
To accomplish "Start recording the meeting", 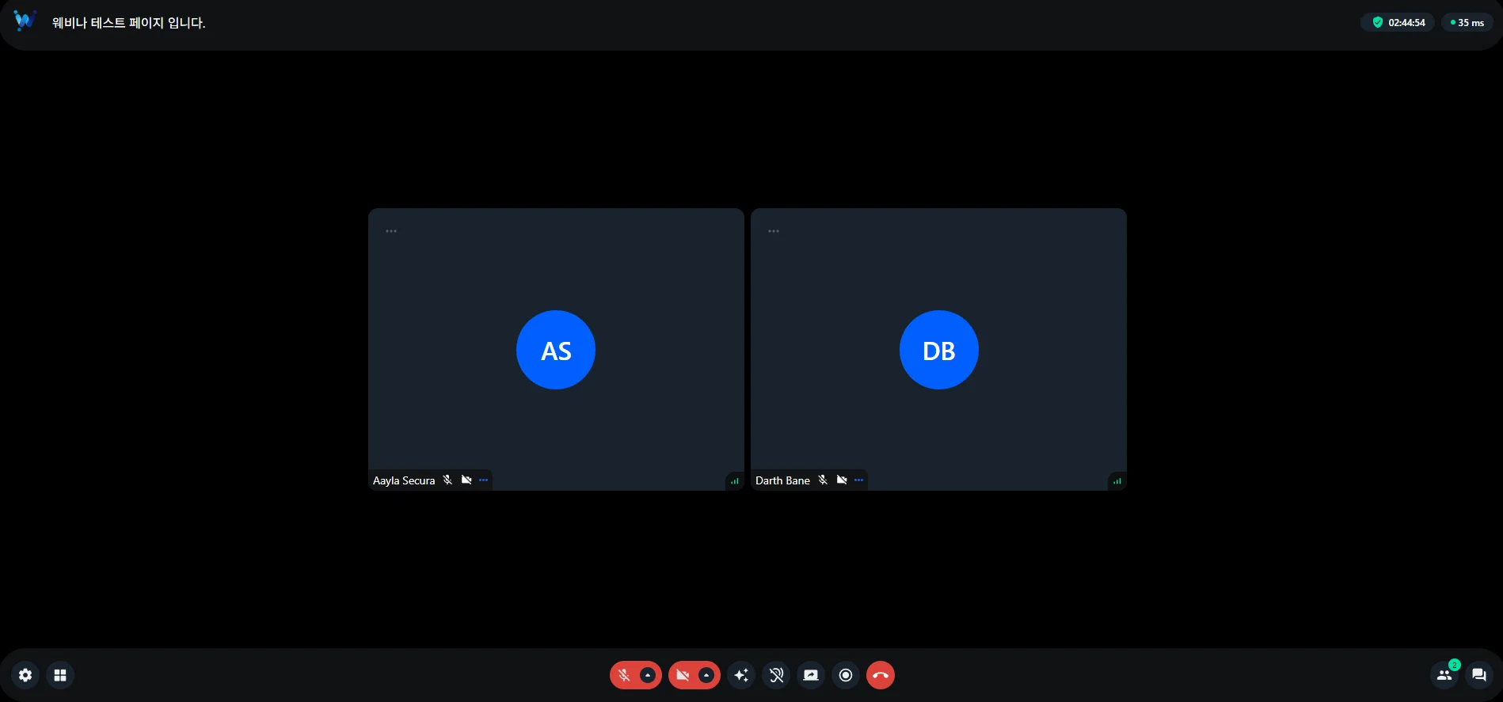I will pyautogui.click(x=846, y=675).
